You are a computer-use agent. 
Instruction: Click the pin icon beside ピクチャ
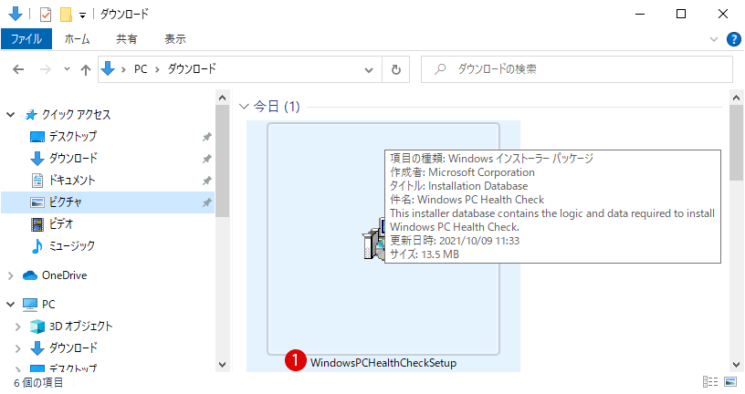tap(206, 202)
